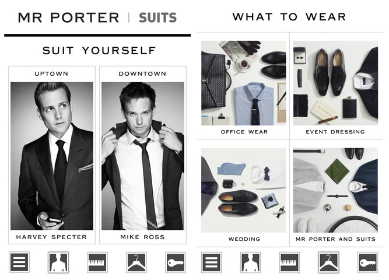The height and width of the screenshot is (280, 389).
Task: Open the Mr Porter and Suits image
Action: click(x=336, y=190)
